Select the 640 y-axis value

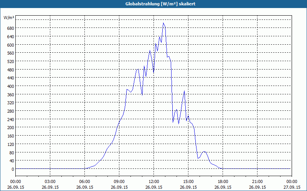(10, 37)
